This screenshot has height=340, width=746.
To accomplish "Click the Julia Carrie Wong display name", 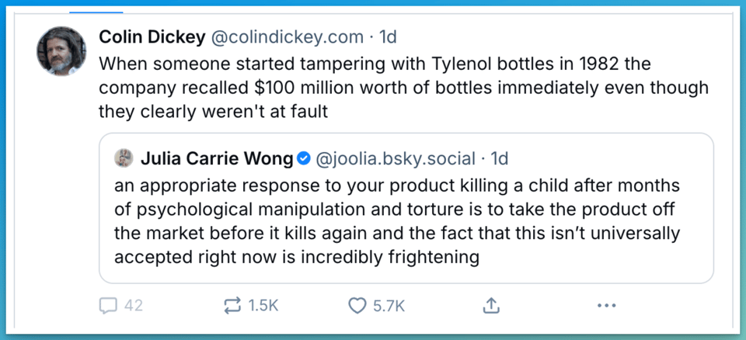I will tap(217, 159).
